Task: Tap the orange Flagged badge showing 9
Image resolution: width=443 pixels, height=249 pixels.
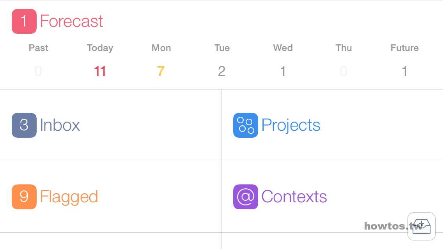Action: click(24, 197)
